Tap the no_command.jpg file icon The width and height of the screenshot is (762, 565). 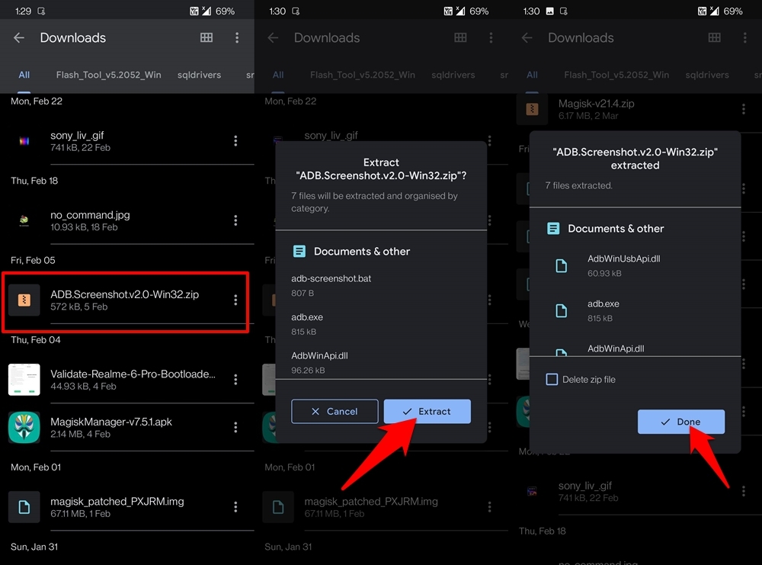point(24,221)
